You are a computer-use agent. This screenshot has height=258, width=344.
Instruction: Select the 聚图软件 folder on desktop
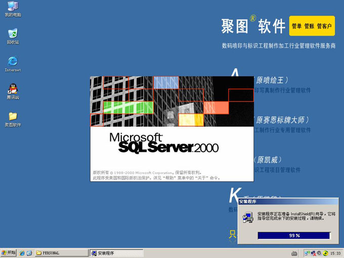pyautogui.click(x=13, y=119)
